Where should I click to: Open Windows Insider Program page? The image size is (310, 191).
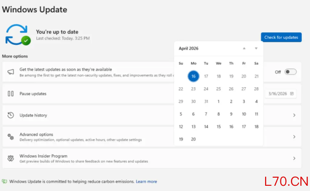click(x=152, y=159)
